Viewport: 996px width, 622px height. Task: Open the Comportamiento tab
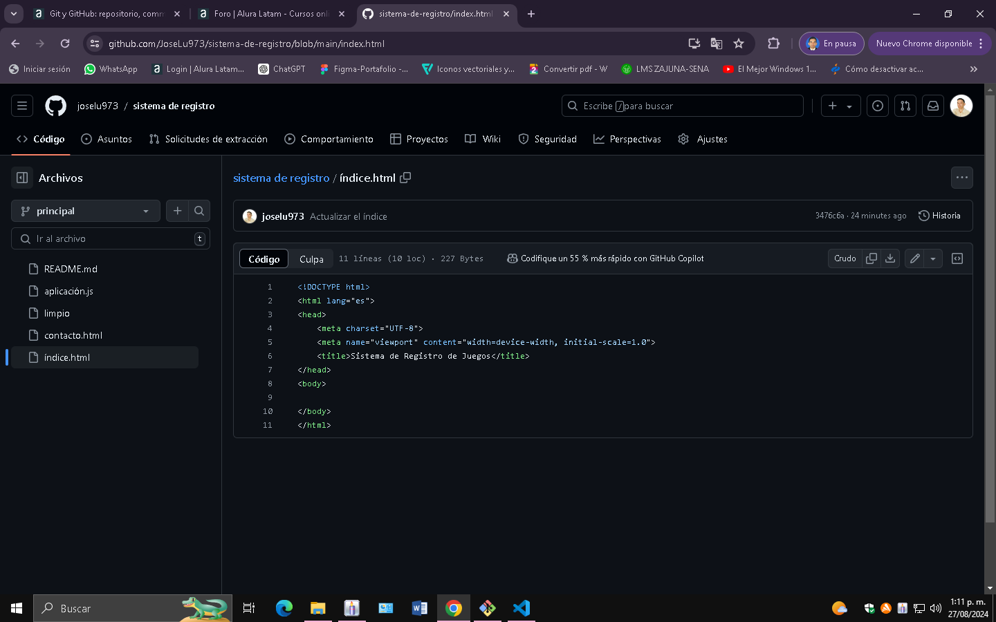(x=329, y=139)
